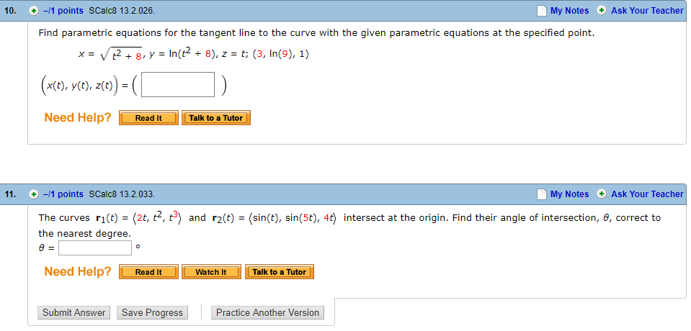This screenshot has width=691, height=331.
Task: Click Watch It button for question 11
Action: [211, 272]
